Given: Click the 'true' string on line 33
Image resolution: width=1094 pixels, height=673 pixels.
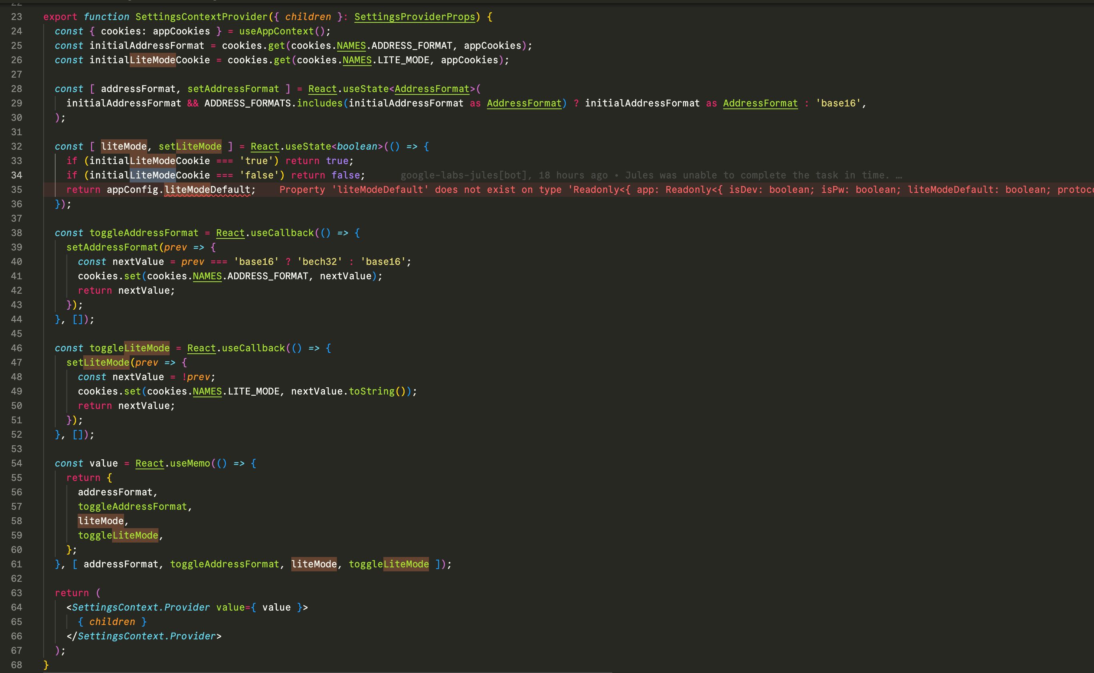Looking at the screenshot, I should pyautogui.click(x=256, y=161).
